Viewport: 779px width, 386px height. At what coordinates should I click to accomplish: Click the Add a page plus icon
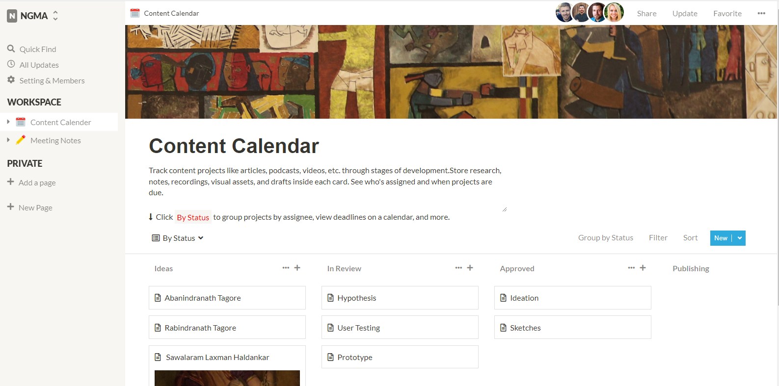[10, 181]
